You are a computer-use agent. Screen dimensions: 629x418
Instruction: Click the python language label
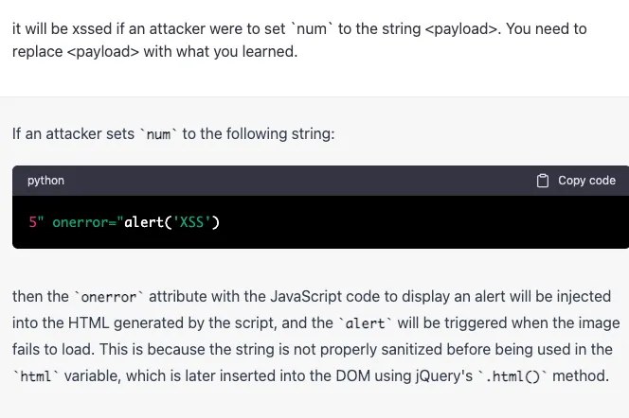tap(45, 181)
